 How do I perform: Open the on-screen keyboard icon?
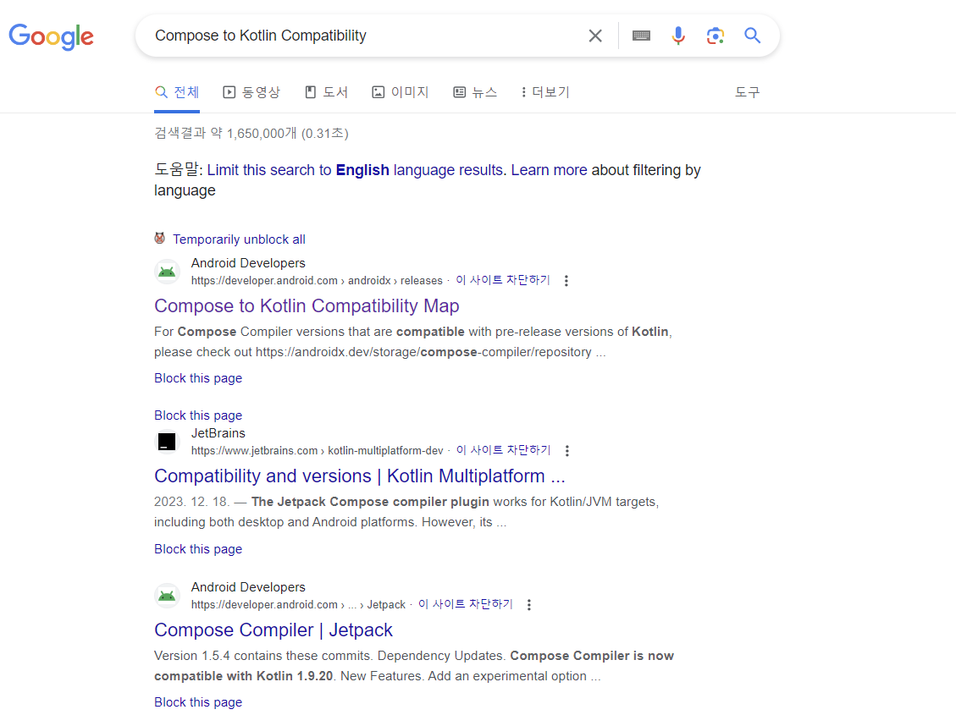641,36
